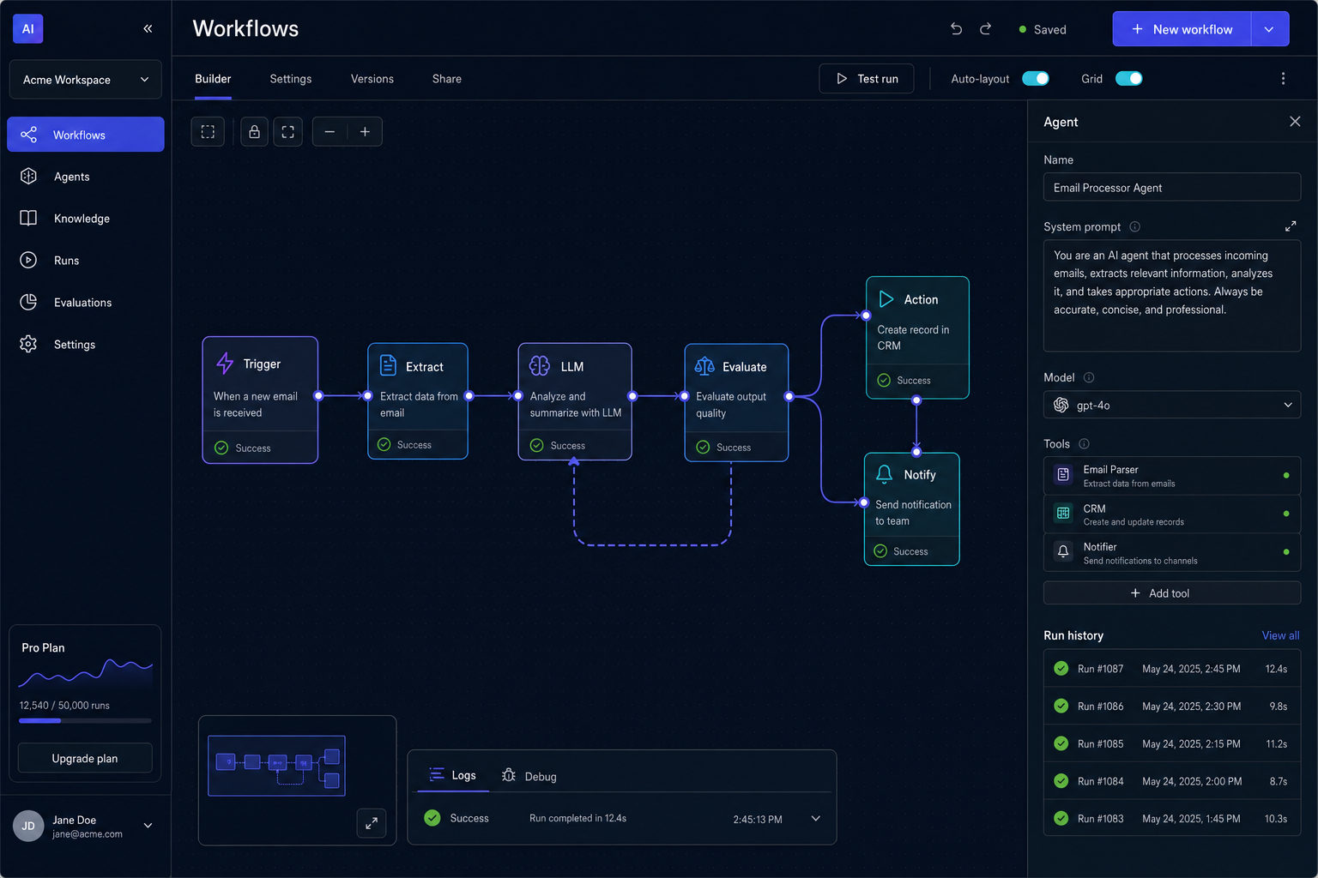The height and width of the screenshot is (878, 1318).
Task: Switch to the Versions tab
Action: click(372, 79)
